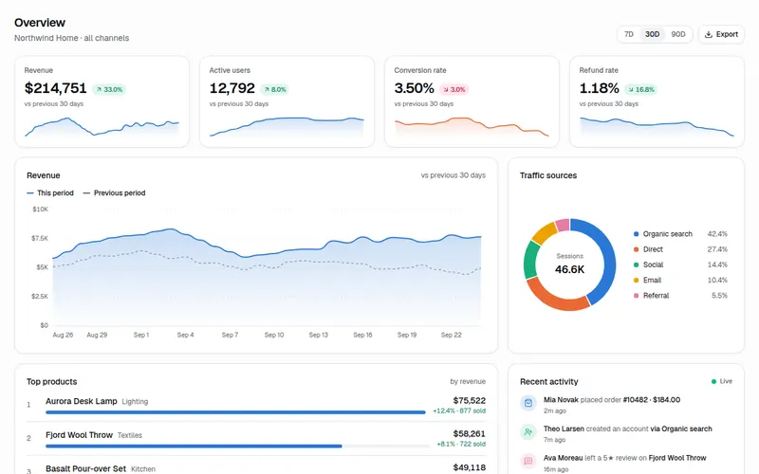759x474 pixels.
Task: Switch the time range to 90D
Action: (678, 34)
